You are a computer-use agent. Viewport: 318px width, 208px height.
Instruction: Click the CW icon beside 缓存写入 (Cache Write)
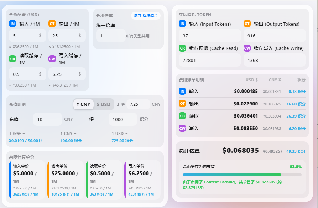(247, 48)
